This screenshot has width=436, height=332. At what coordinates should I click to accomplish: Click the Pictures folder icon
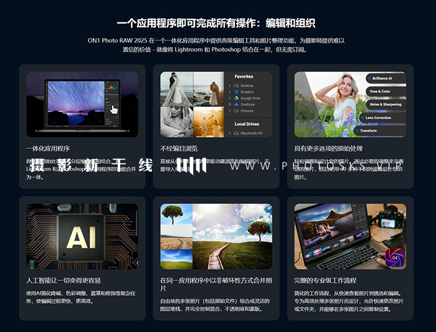236,111
